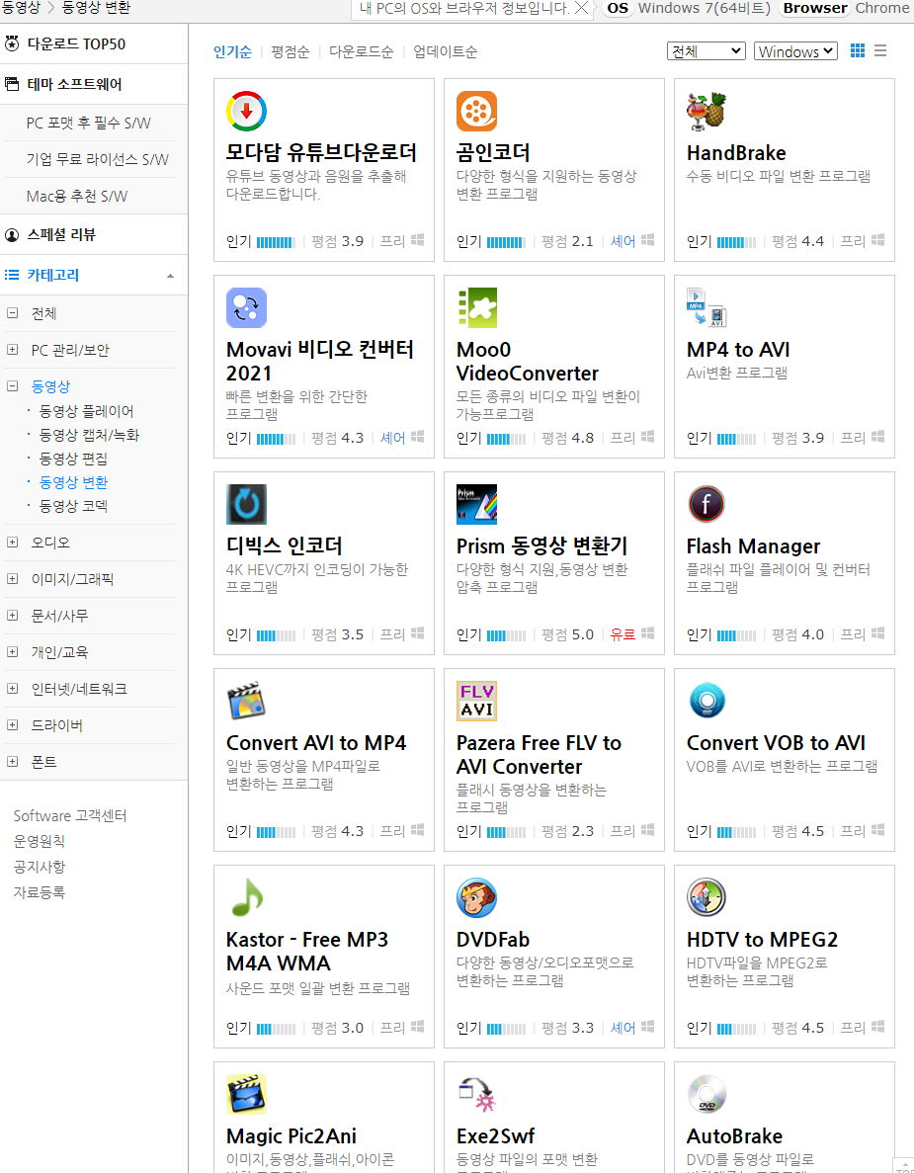914x1173 pixels.
Task: Click 유료 label on Prism card
Action: pos(623,634)
